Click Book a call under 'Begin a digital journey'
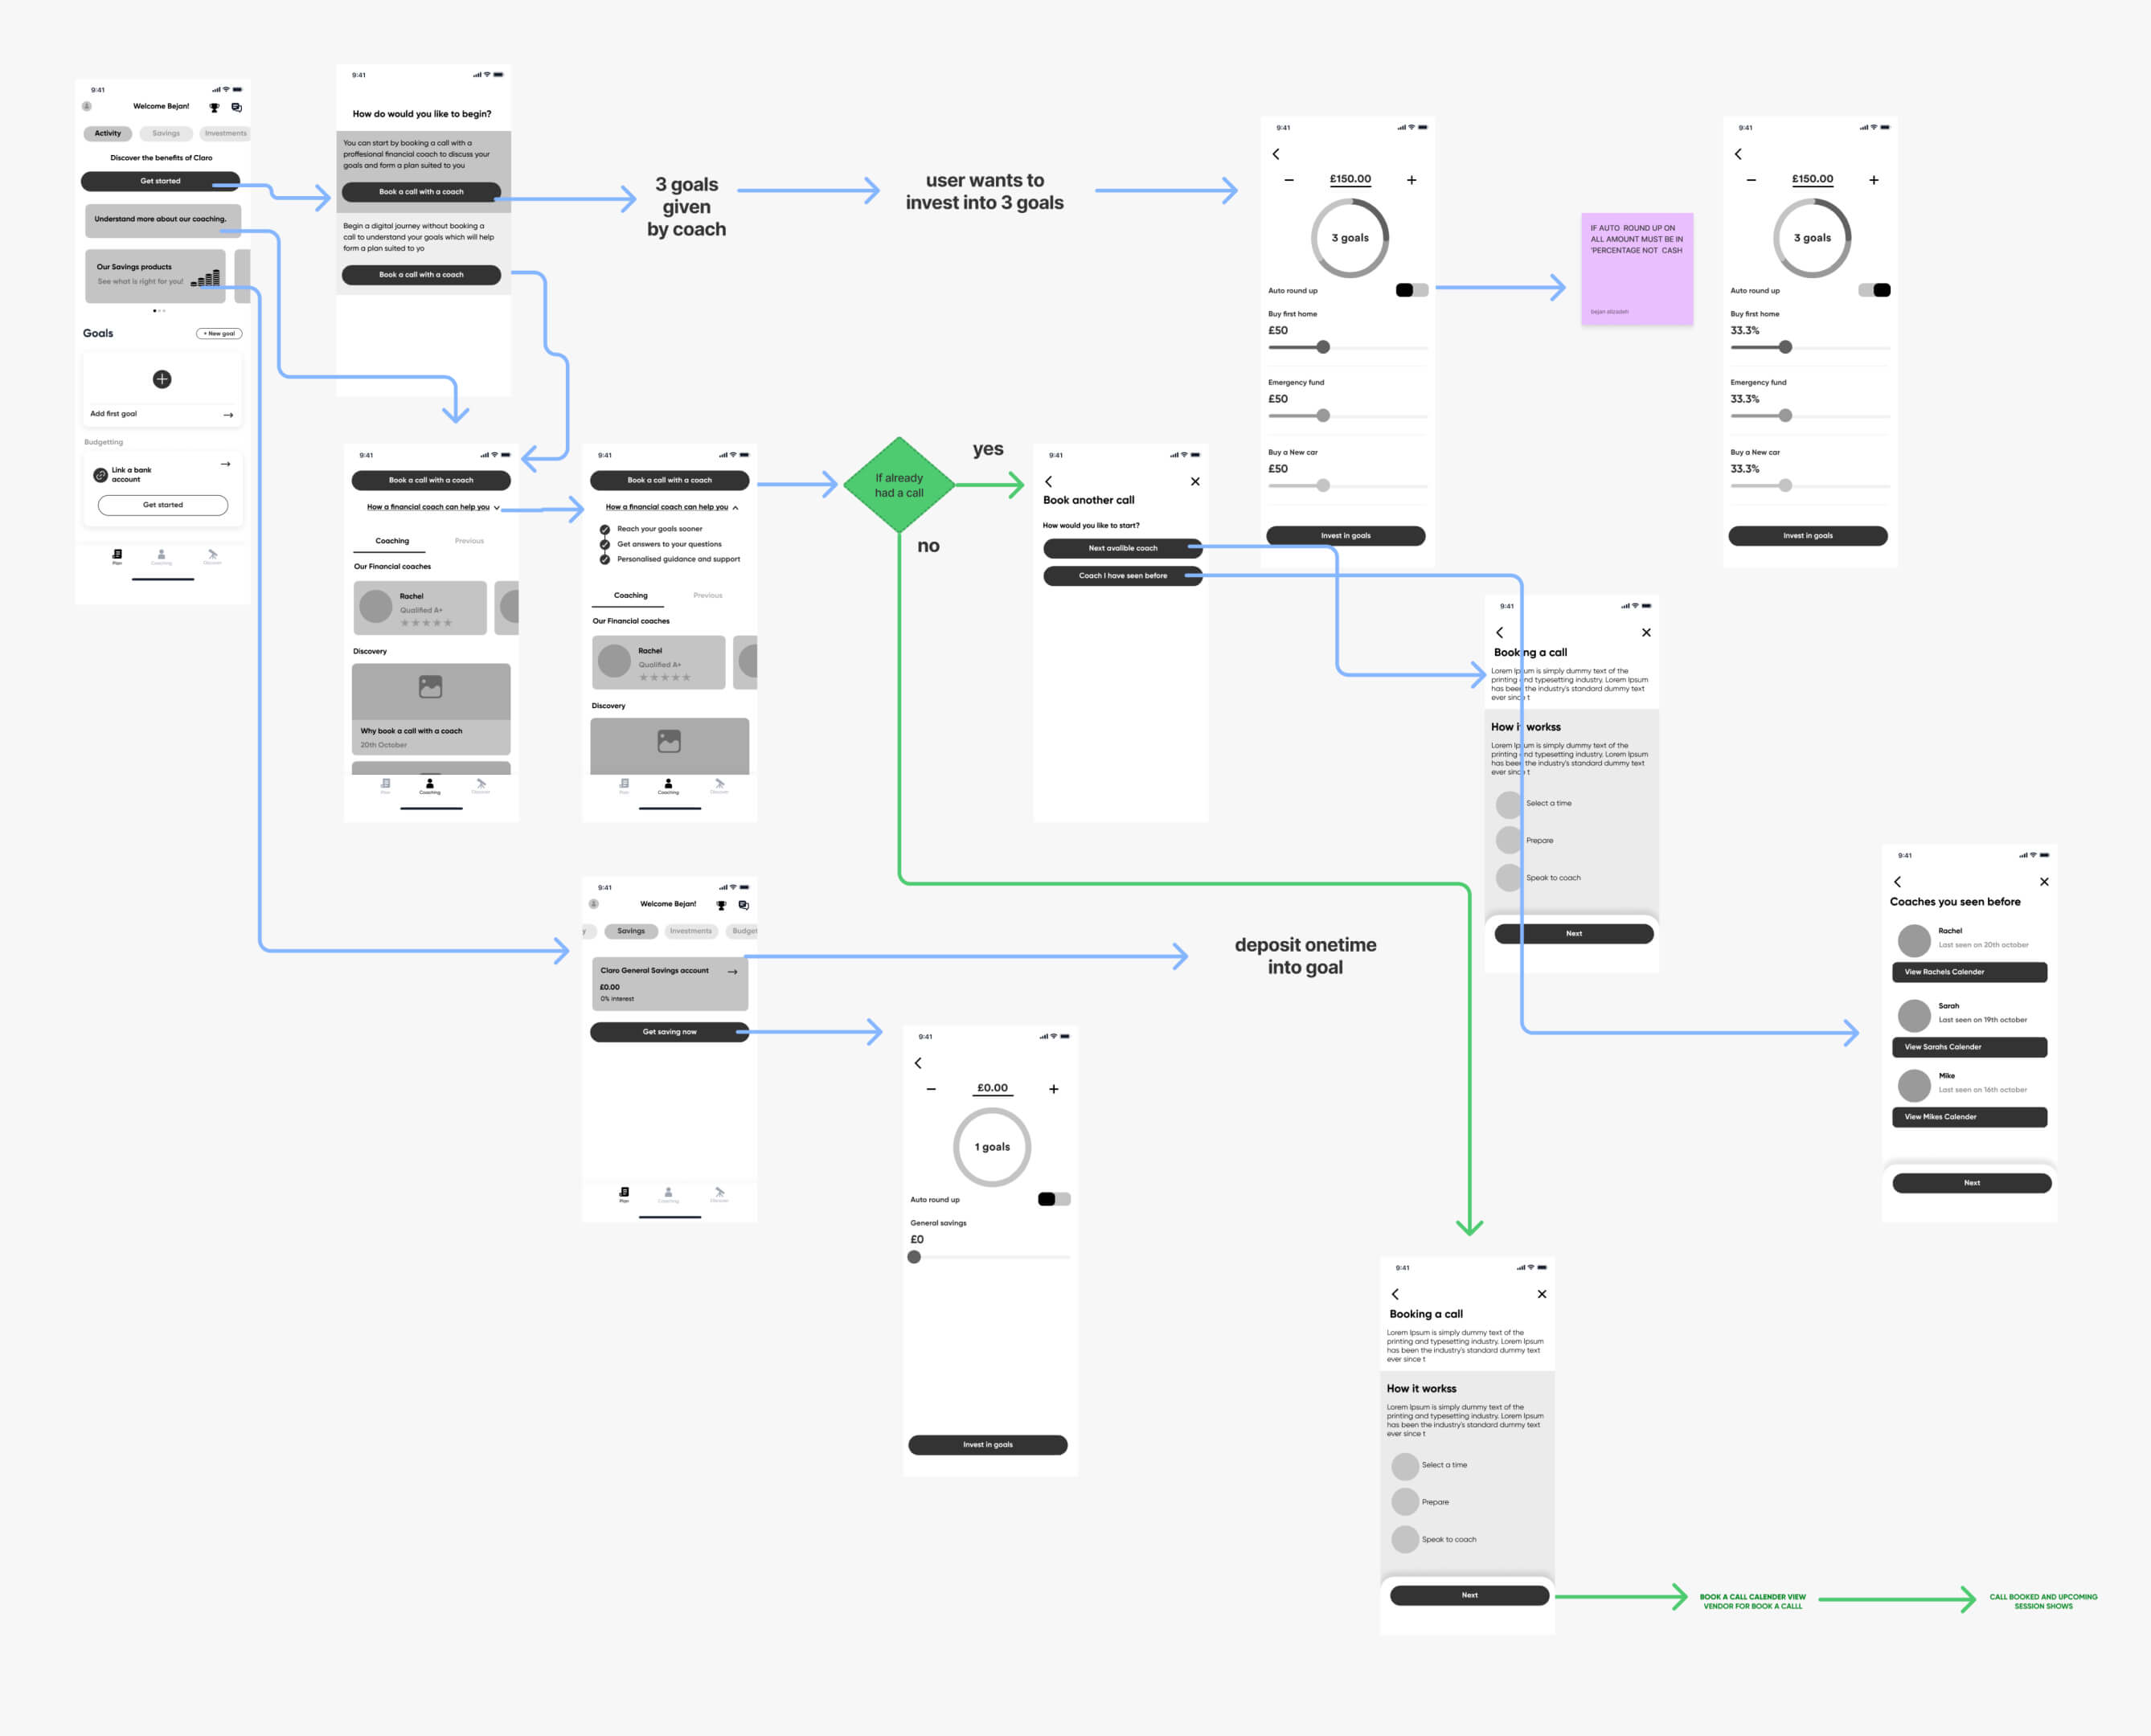 coord(421,275)
